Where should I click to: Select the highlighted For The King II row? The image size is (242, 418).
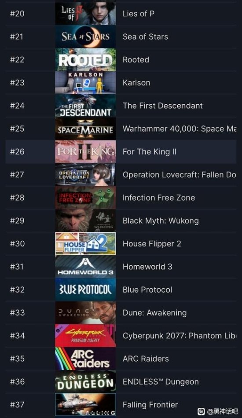(x=121, y=151)
